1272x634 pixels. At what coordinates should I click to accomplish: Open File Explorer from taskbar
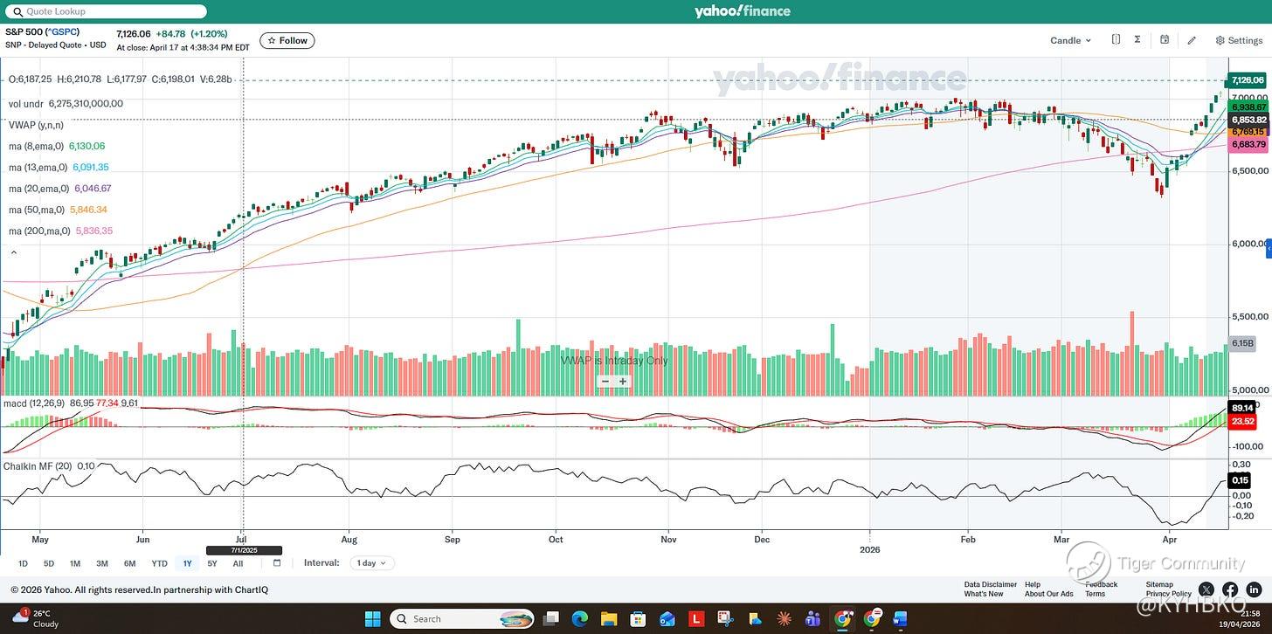point(609,619)
